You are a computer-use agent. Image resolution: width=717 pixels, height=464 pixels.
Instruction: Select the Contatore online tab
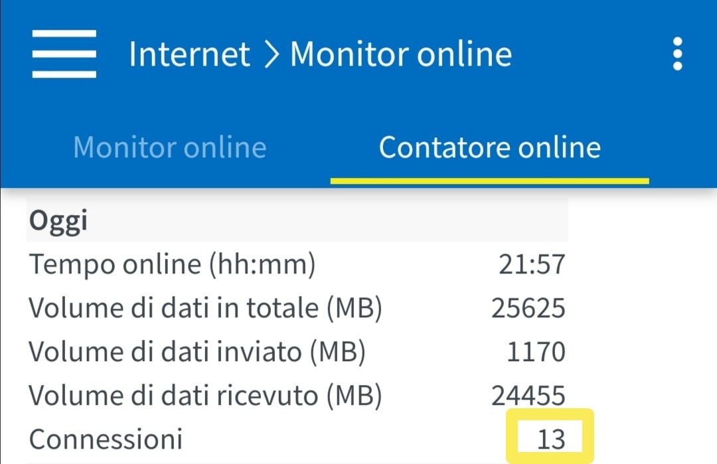[489, 147]
